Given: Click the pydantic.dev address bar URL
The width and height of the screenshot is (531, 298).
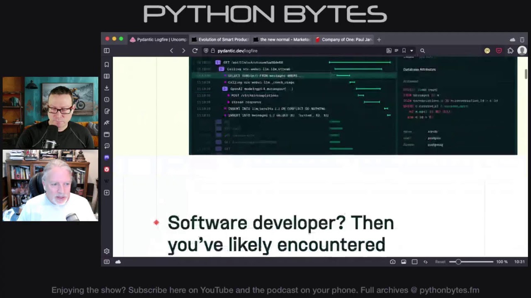Looking at the screenshot, I should 238,50.
